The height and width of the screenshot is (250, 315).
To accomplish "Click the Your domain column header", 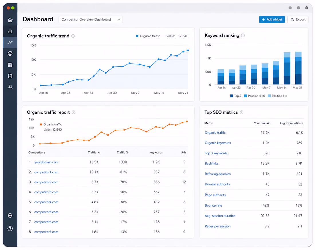I will click(x=262, y=123).
